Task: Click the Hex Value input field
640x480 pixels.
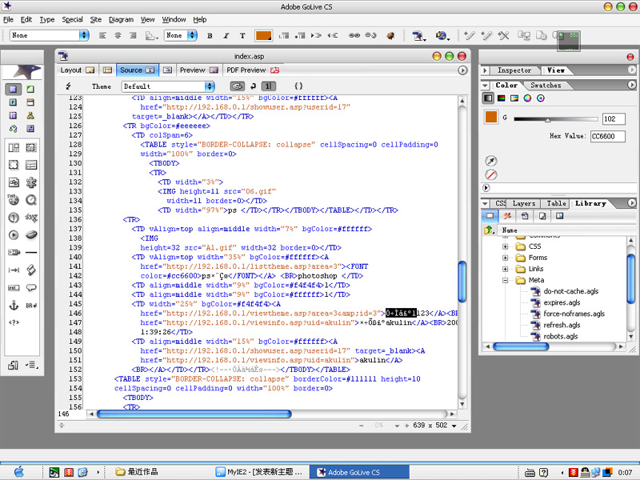Action: 606,137
